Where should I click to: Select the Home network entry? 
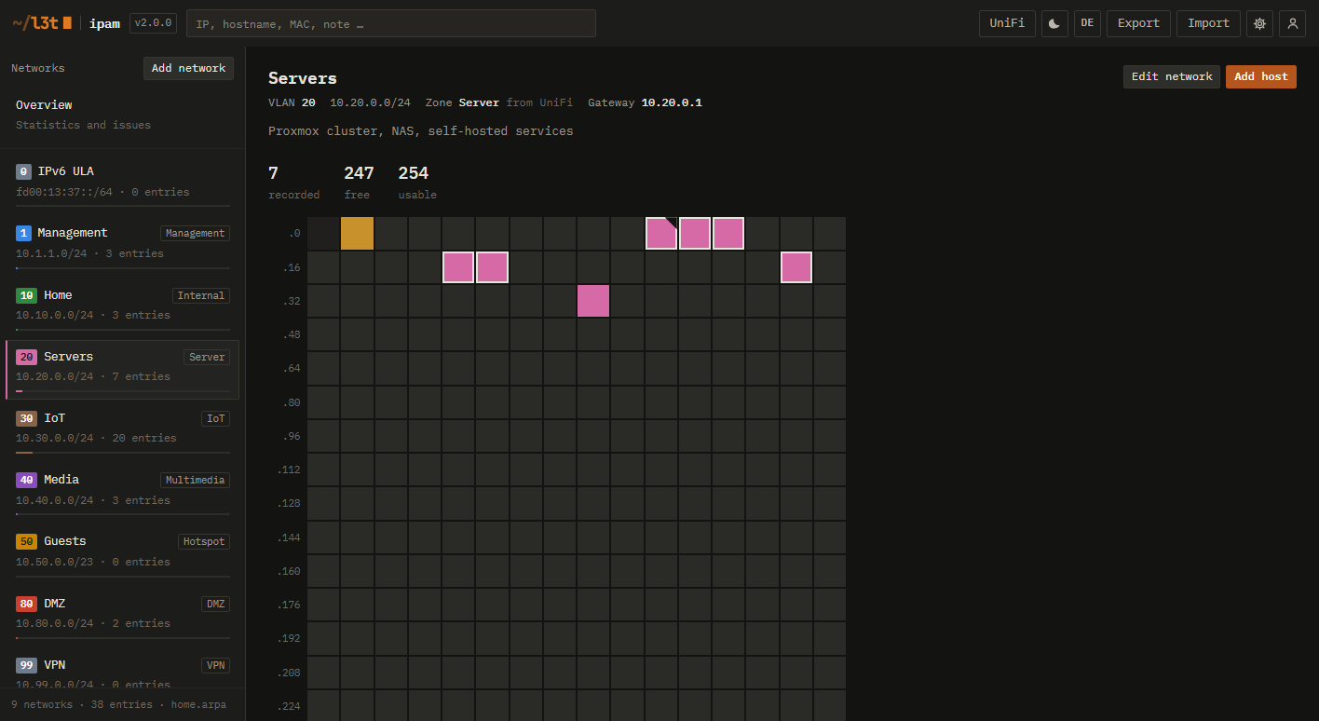coord(122,306)
